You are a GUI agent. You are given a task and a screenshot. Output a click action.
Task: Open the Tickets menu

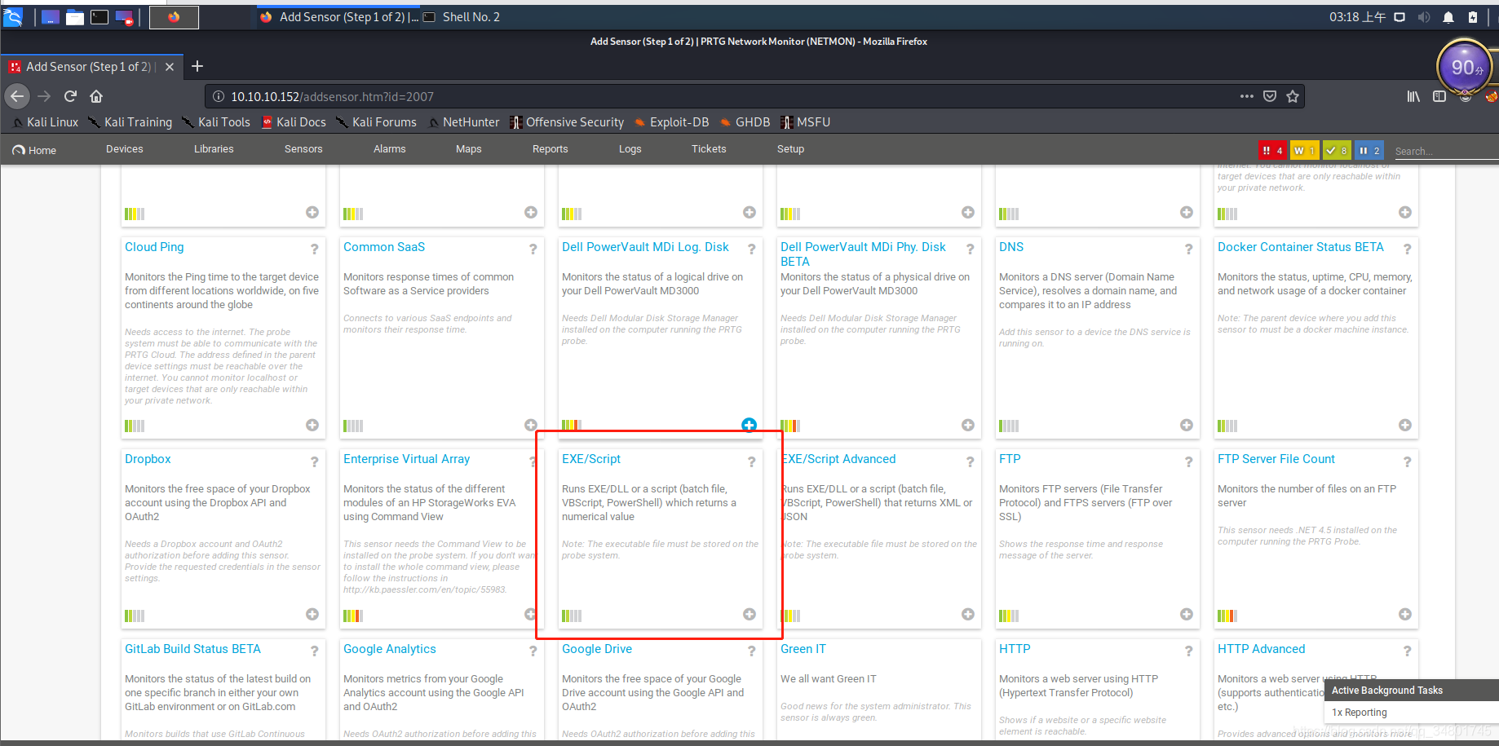709,149
